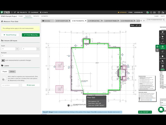Viewport: 166px width, 125px height.
Task: Click the SHARE link
Action: (x=156, y=16)
